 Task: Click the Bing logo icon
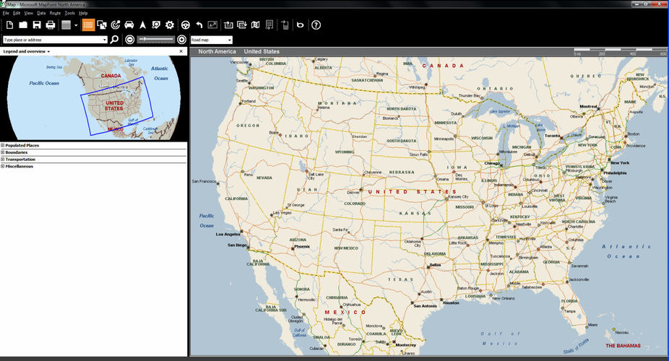coord(301,25)
